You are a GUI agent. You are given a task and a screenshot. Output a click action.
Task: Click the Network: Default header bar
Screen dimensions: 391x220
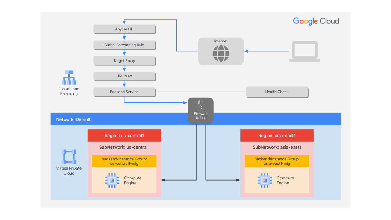pyautogui.click(x=196, y=119)
